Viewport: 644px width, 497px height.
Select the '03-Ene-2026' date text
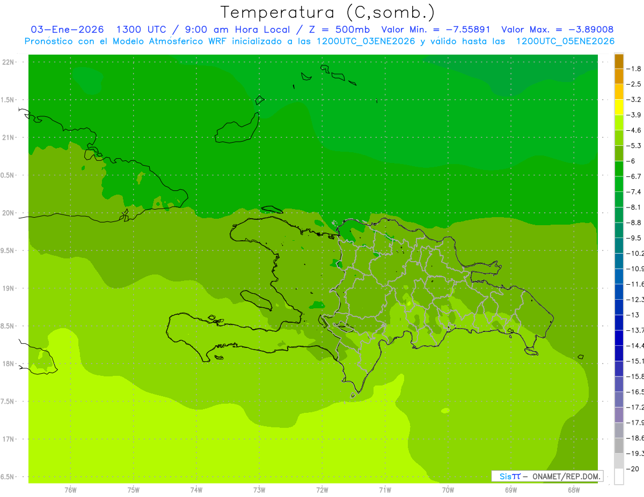pyautogui.click(x=68, y=29)
